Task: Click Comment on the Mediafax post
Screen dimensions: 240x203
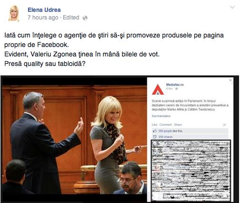Action: tap(165, 125)
